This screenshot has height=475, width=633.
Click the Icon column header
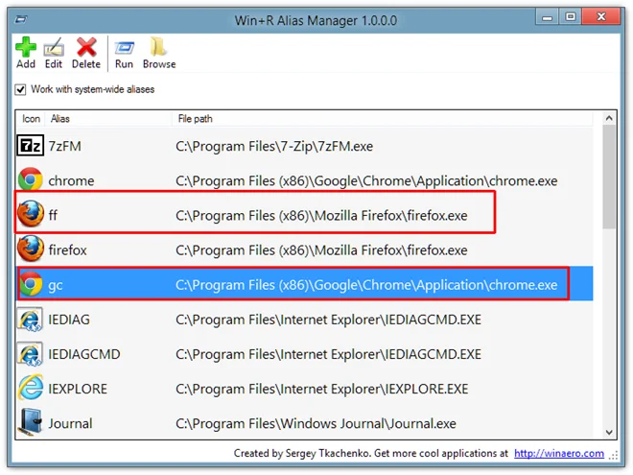[x=31, y=119]
